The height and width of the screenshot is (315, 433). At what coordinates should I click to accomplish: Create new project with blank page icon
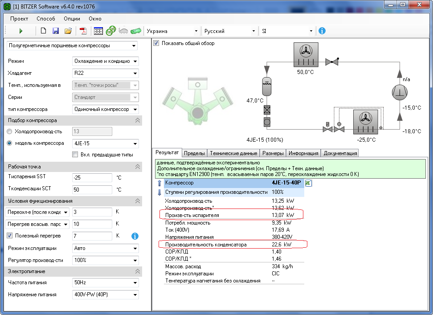pyautogui.click(x=43, y=31)
